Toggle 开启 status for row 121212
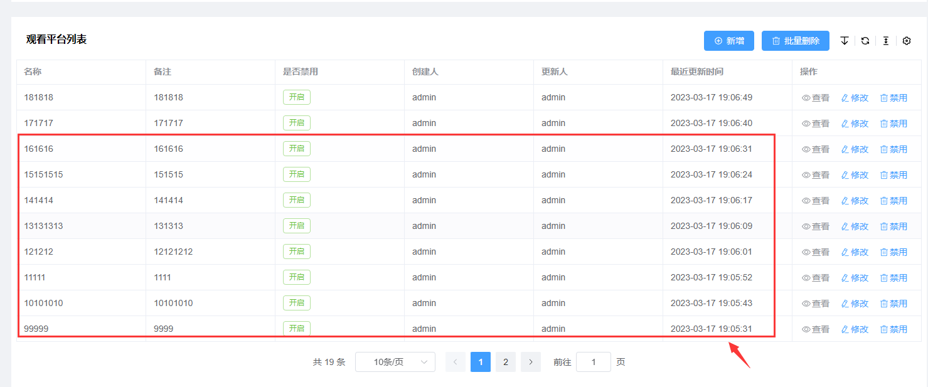The image size is (928, 387). coord(296,251)
